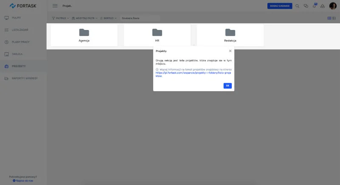
Task: Open the chat messages icon
Action: [x=306, y=6]
